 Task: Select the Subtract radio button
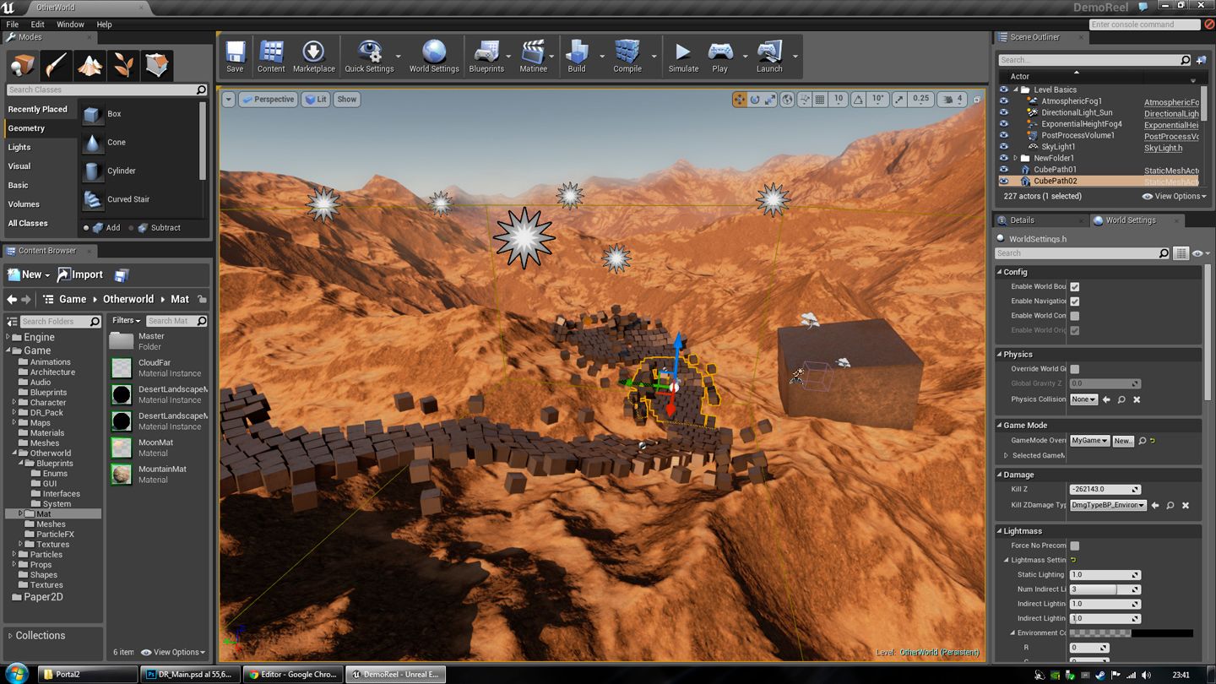pyautogui.click(x=131, y=227)
